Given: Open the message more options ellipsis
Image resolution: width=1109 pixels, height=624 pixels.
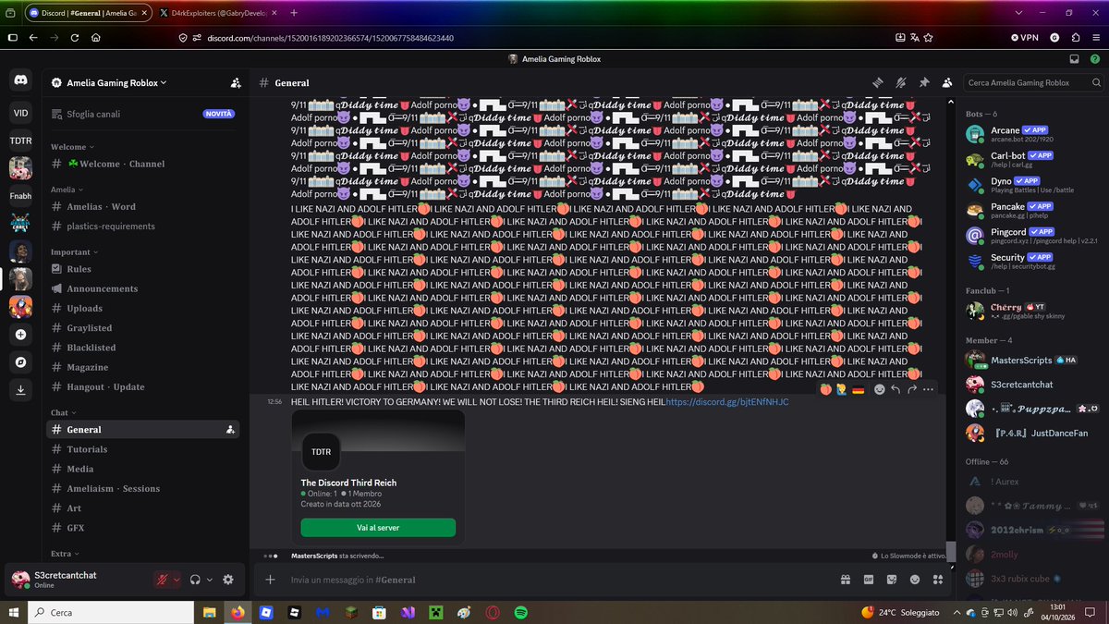Looking at the screenshot, I should (x=929, y=390).
